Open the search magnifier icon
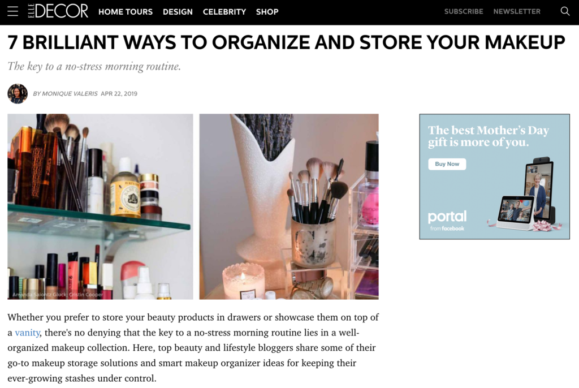This screenshot has height=388, width=579. 565,11
